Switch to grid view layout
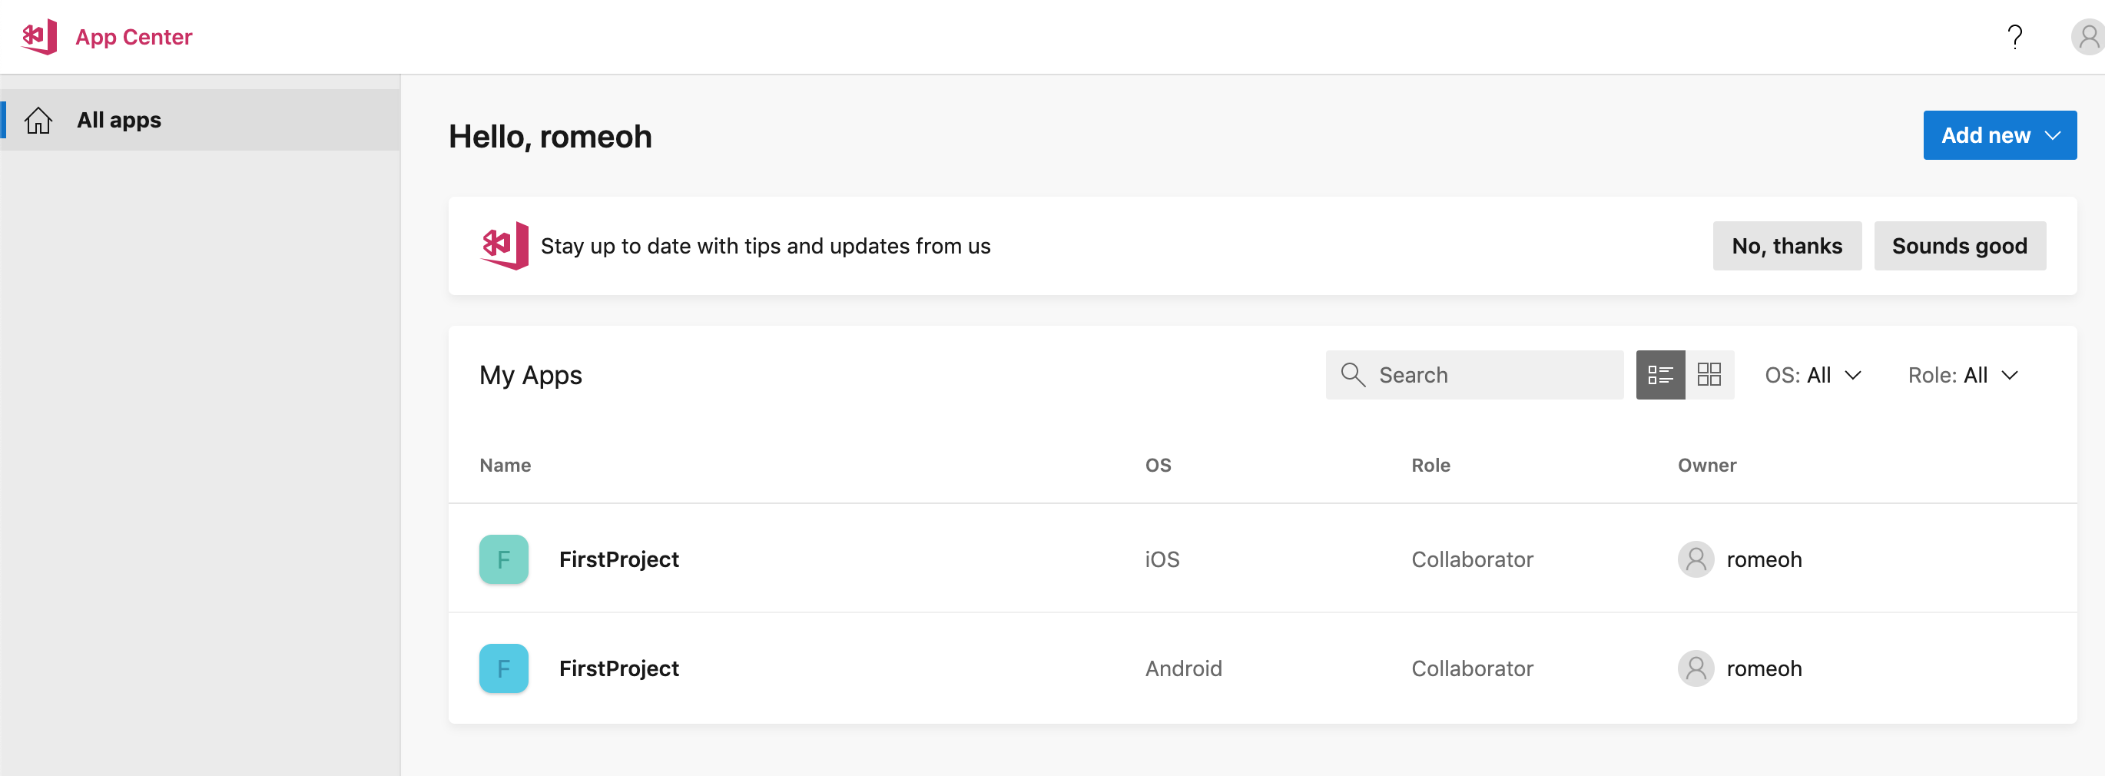2105x776 pixels. pos(1709,375)
